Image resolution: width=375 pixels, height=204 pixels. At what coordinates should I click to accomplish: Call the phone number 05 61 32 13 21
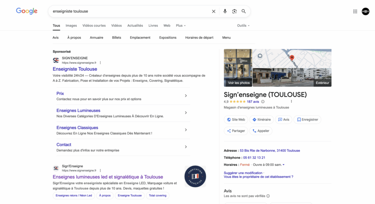coord(254,157)
